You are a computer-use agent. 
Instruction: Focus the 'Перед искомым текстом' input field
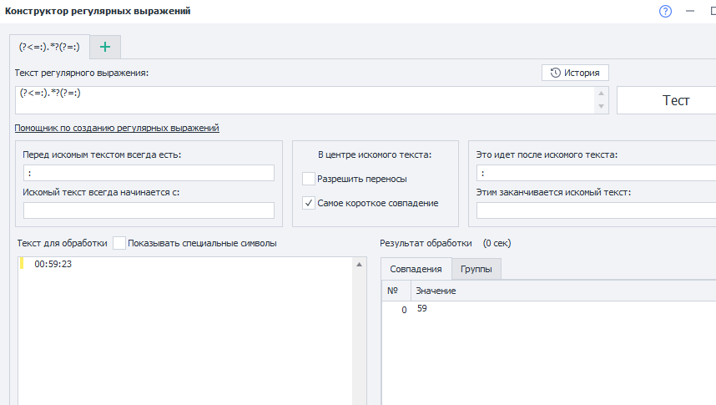click(149, 173)
